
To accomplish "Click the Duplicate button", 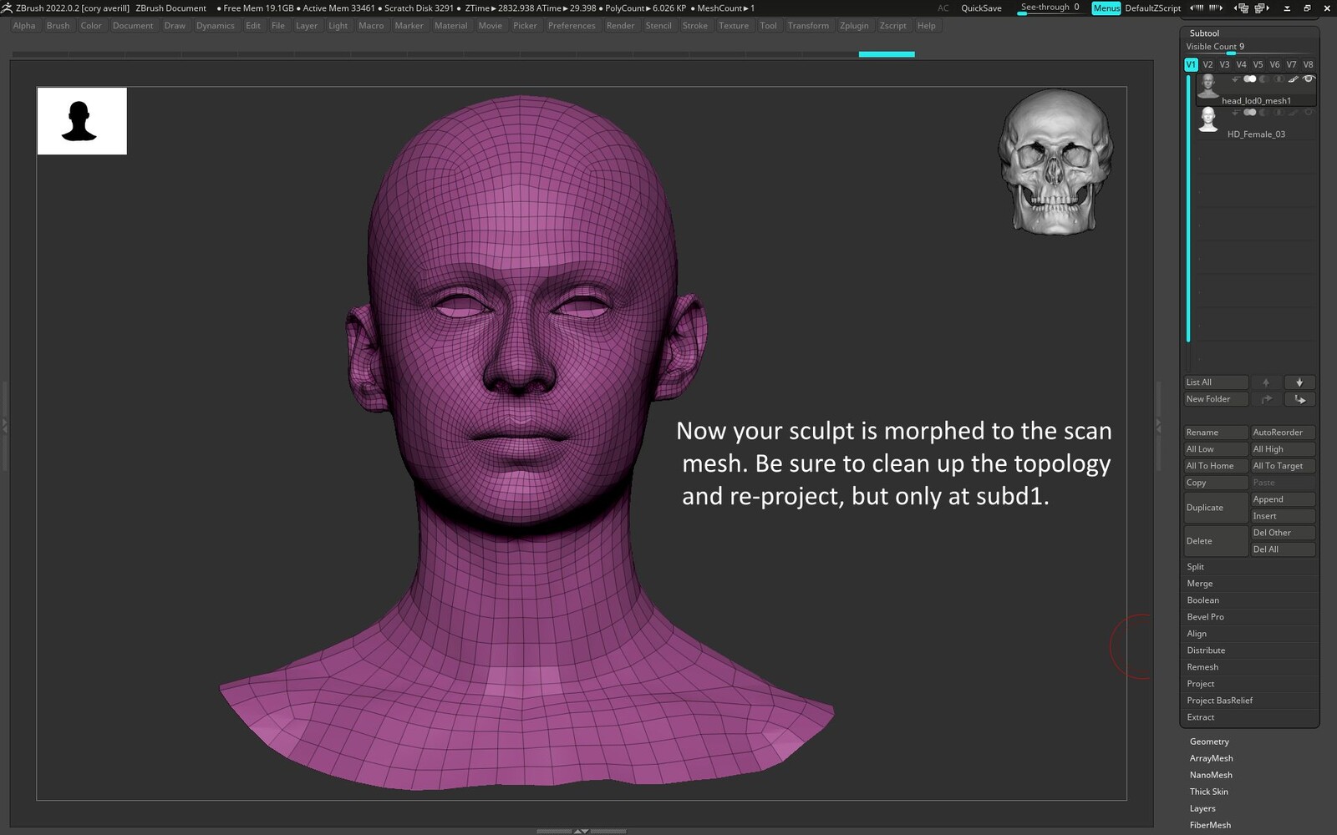I will (1215, 508).
